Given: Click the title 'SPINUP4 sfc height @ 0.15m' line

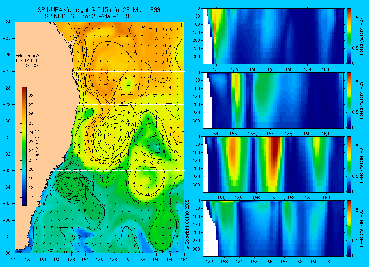Looking at the screenshot, I should (x=99, y=10).
